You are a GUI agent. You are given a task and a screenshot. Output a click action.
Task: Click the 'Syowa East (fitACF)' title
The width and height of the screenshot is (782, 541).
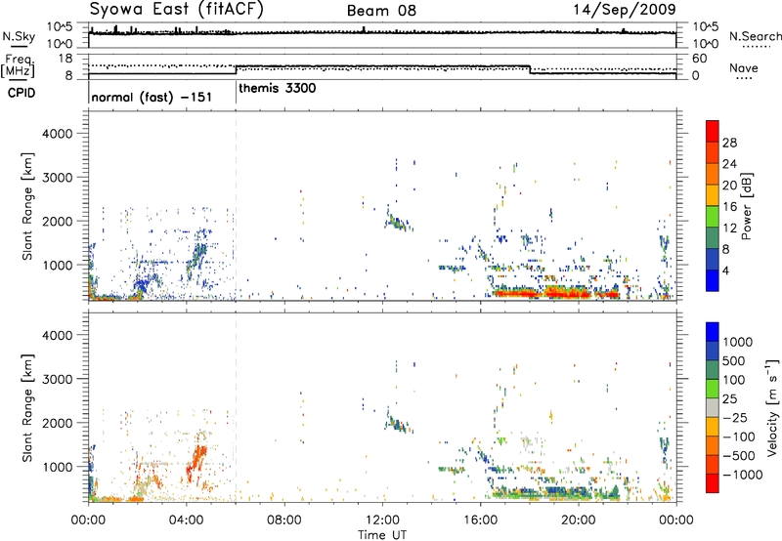(176, 9)
